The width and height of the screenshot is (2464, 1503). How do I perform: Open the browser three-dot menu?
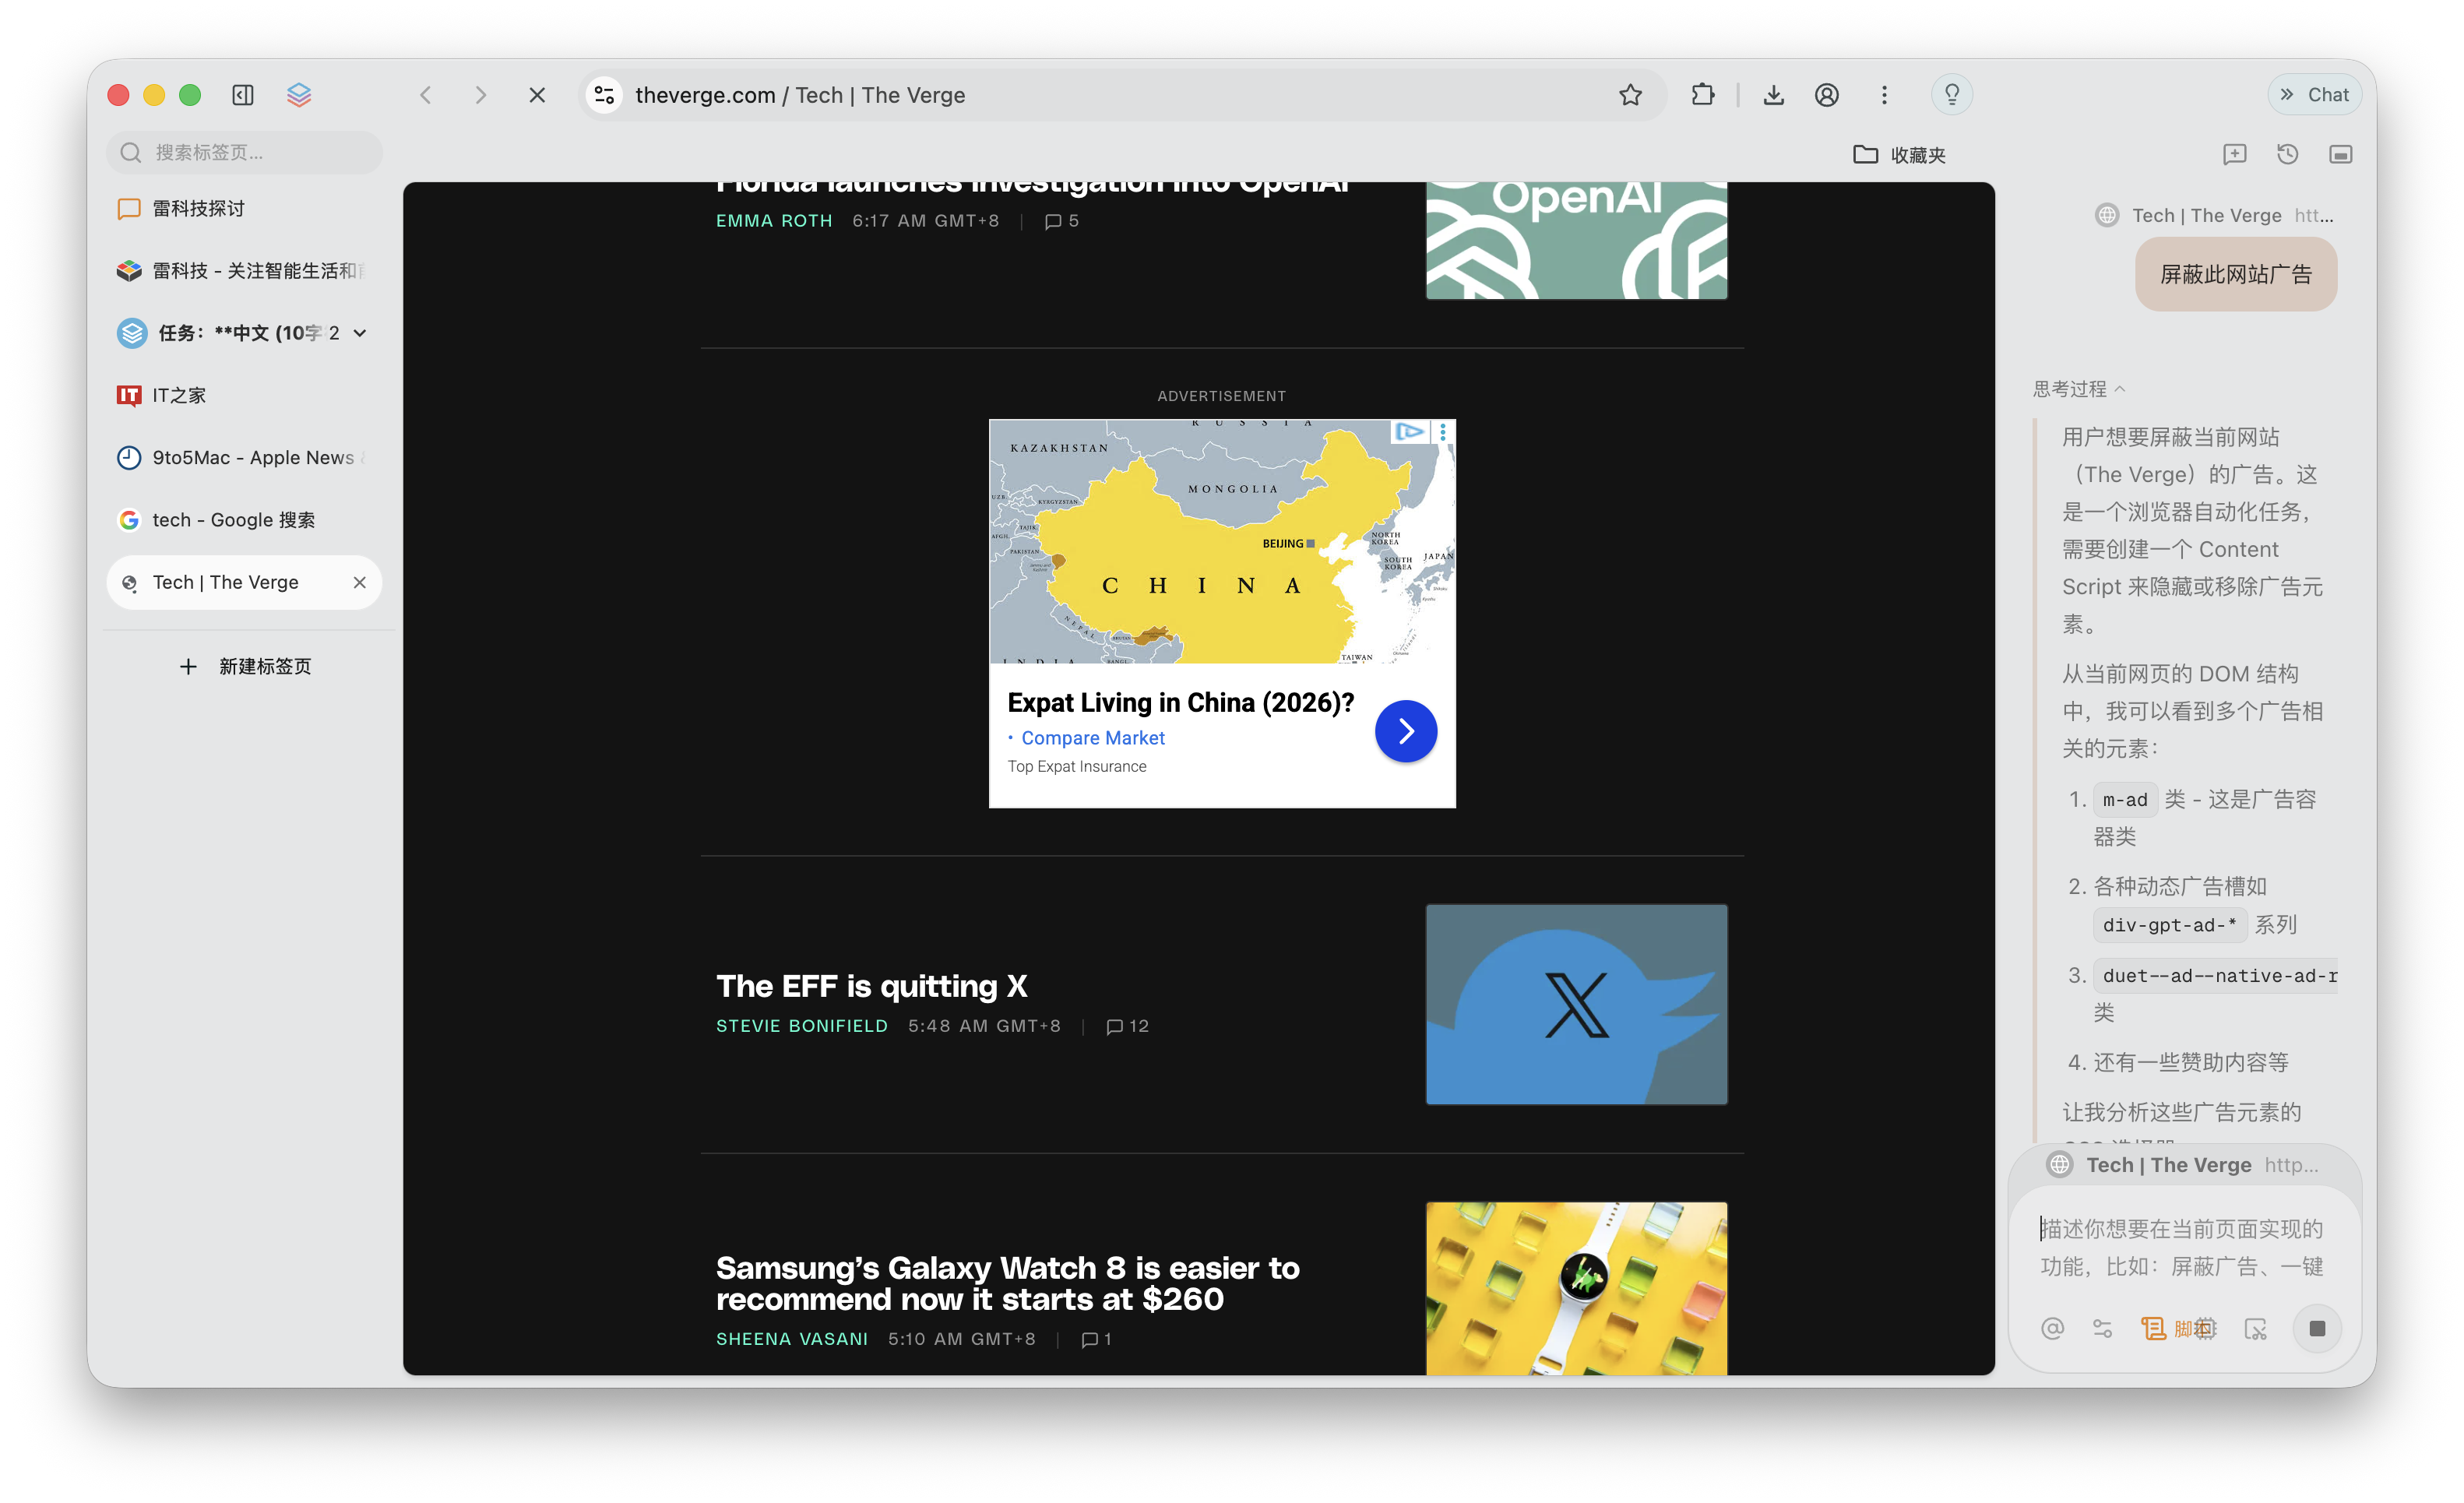[1884, 95]
